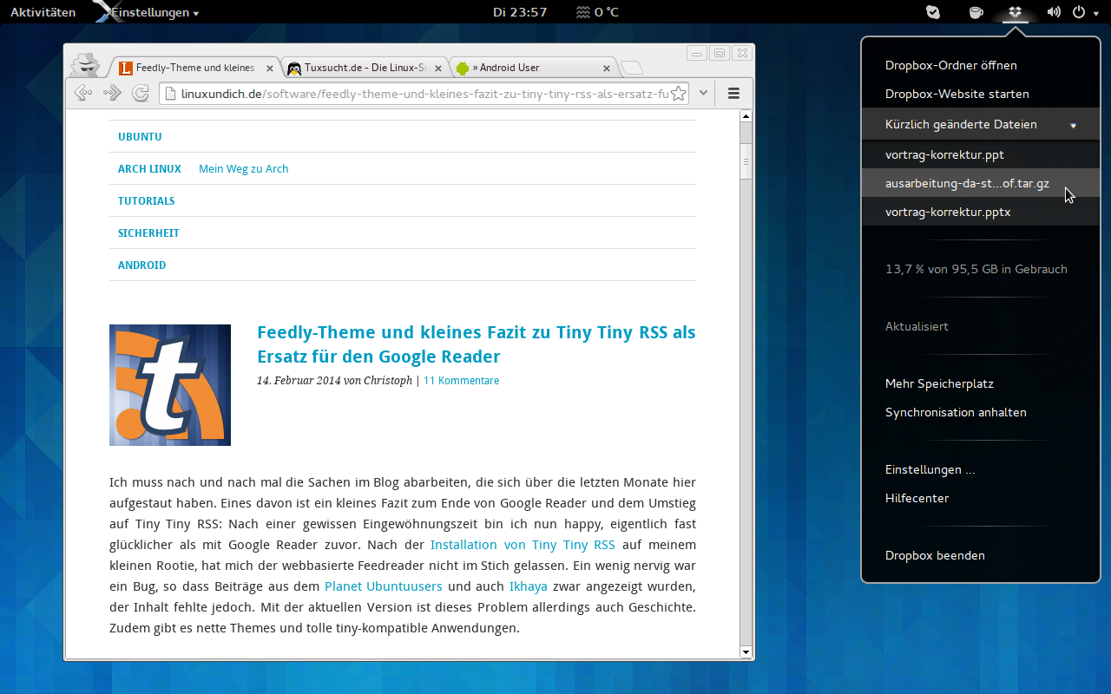Screen dimensions: 1111x694
Task: Open a new browser tab
Action: (632, 68)
